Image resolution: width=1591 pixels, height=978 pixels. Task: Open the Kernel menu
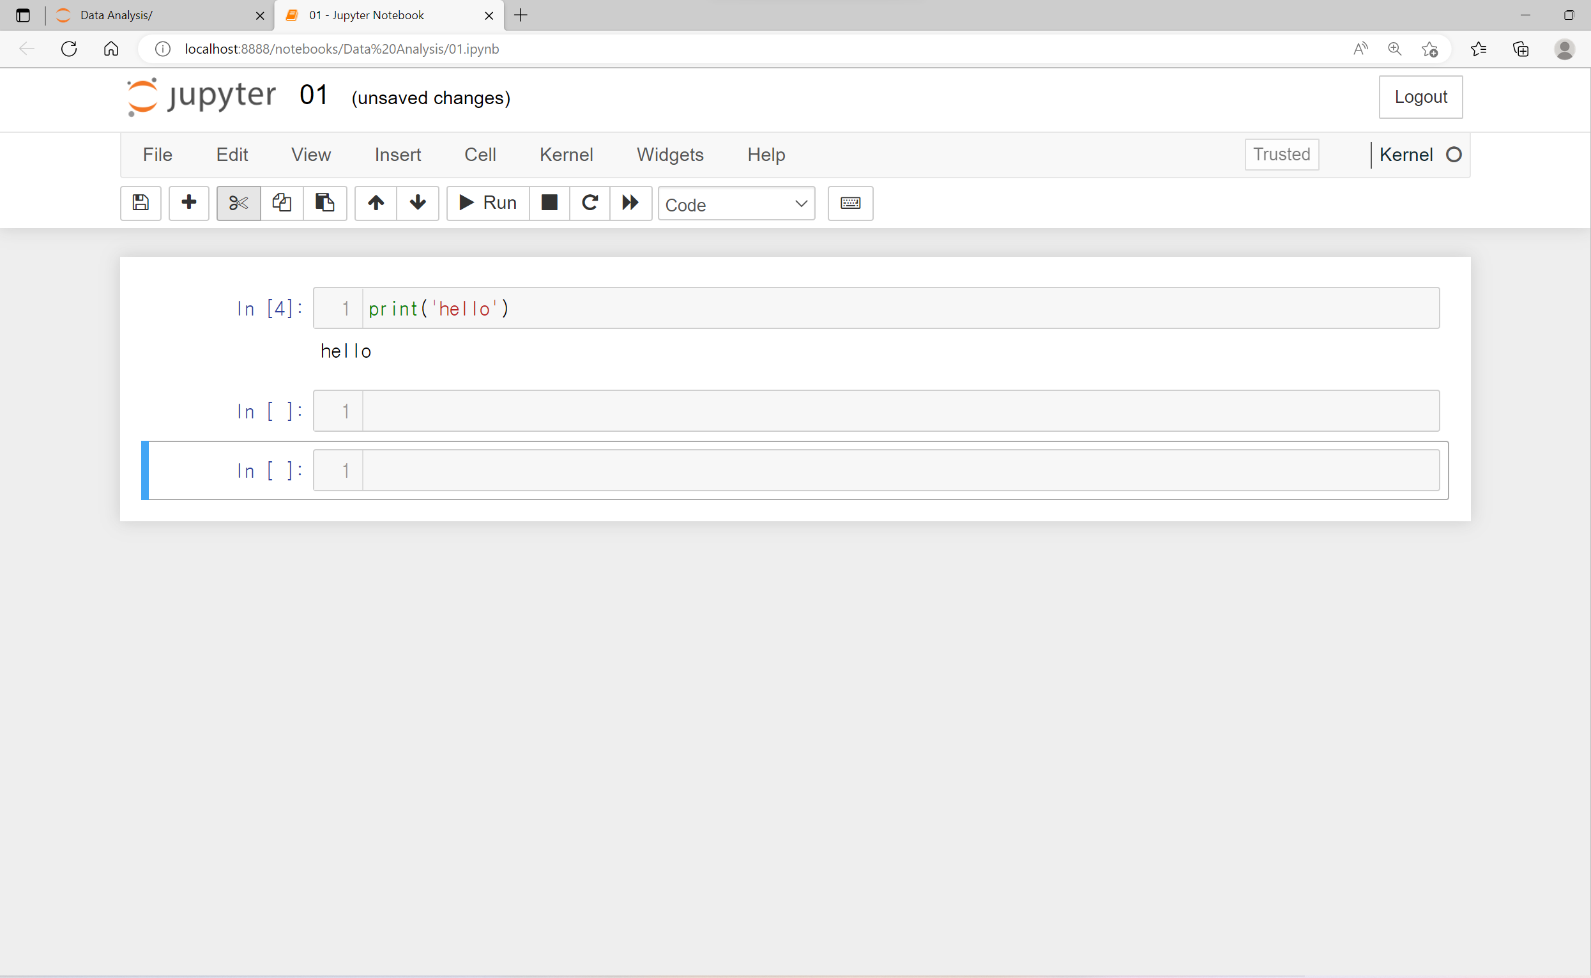(x=566, y=155)
